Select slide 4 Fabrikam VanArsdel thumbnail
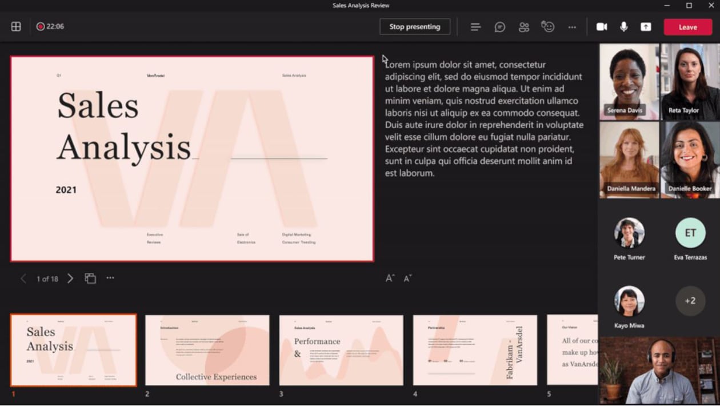The image size is (720, 406). (475, 350)
